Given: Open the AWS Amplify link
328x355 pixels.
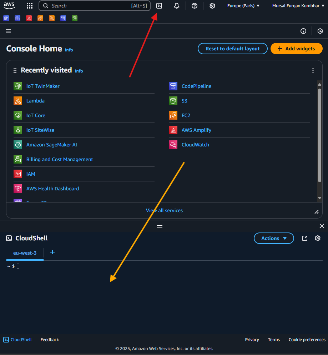Looking at the screenshot, I should click(x=196, y=130).
